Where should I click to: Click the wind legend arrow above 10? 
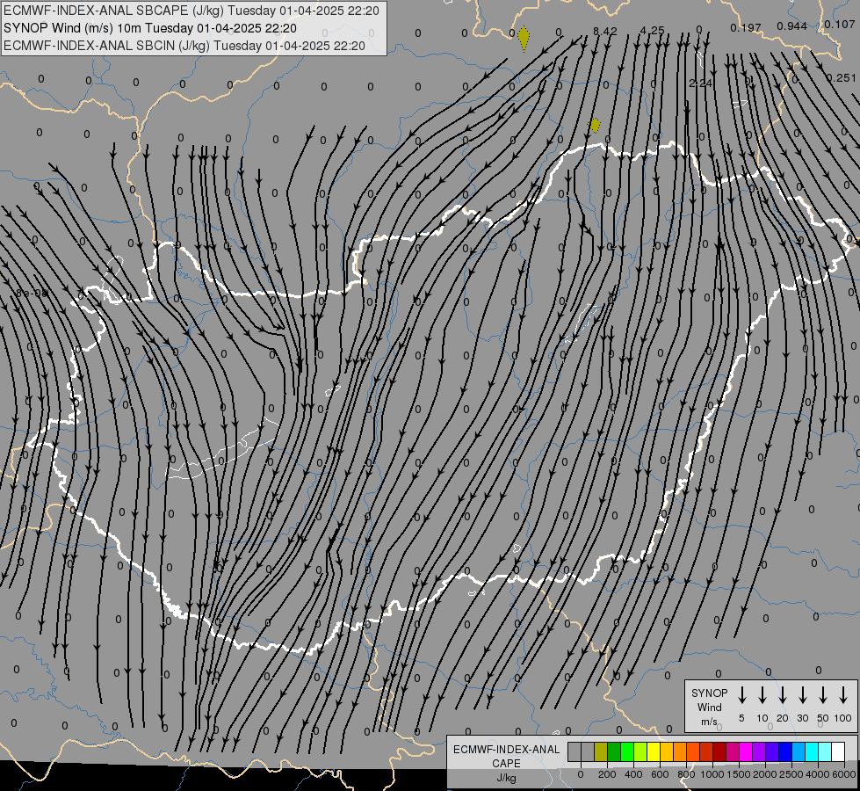[x=762, y=695]
